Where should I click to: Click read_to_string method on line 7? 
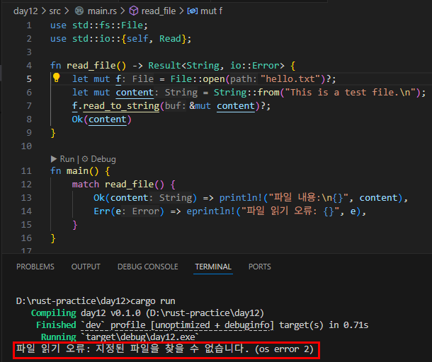coord(121,106)
